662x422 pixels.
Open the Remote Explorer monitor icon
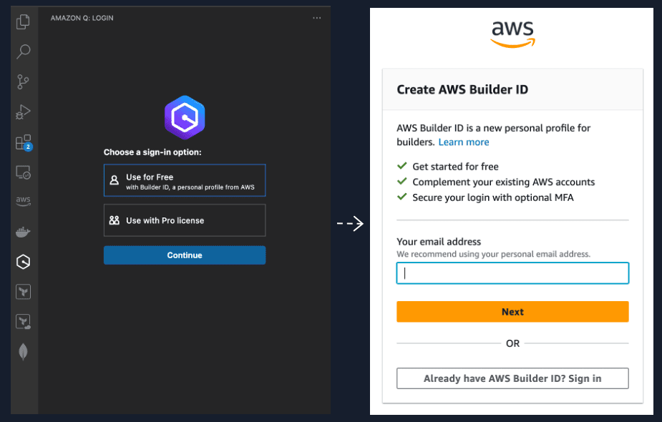(x=24, y=172)
